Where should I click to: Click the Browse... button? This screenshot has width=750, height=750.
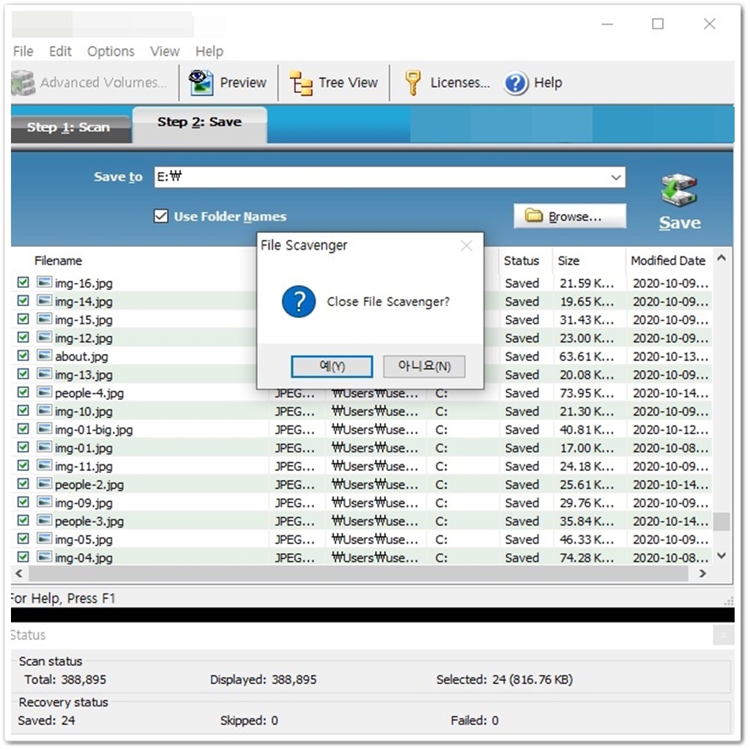[x=570, y=216]
